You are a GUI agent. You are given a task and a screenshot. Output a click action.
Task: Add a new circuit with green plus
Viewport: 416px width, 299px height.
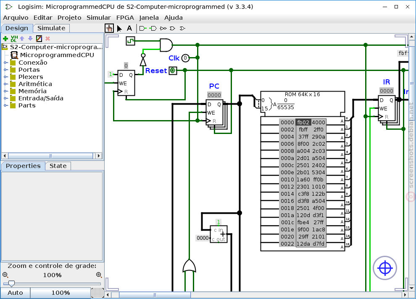(5, 39)
